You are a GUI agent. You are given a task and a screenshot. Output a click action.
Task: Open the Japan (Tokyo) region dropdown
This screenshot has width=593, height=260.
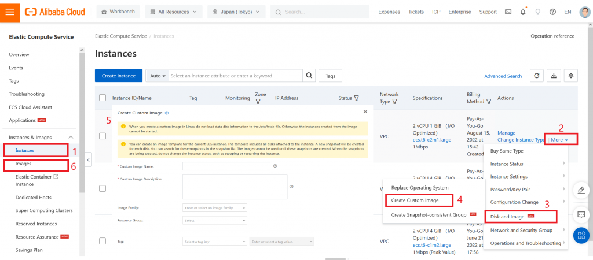pos(236,12)
